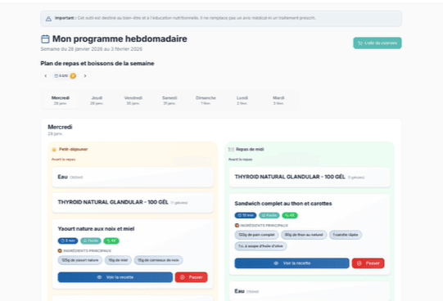Click the circle icon in sandwich Passer button
This screenshot has width=443, height=301.
pyautogui.click(x=359, y=263)
